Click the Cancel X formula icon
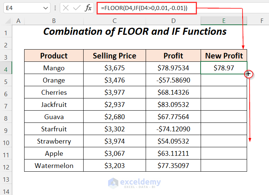269x195 pixels. [x=66, y=8]
